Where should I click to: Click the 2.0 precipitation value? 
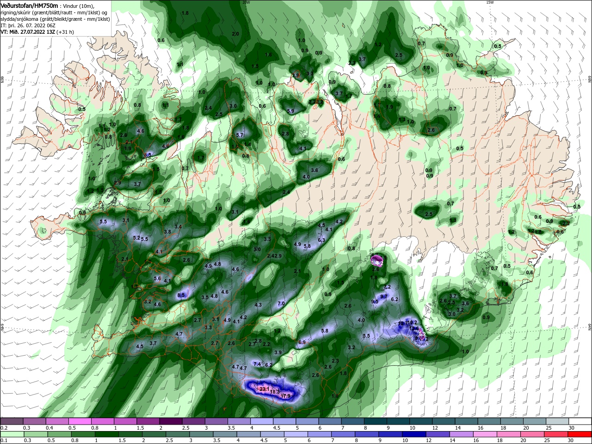coord(235,34)
